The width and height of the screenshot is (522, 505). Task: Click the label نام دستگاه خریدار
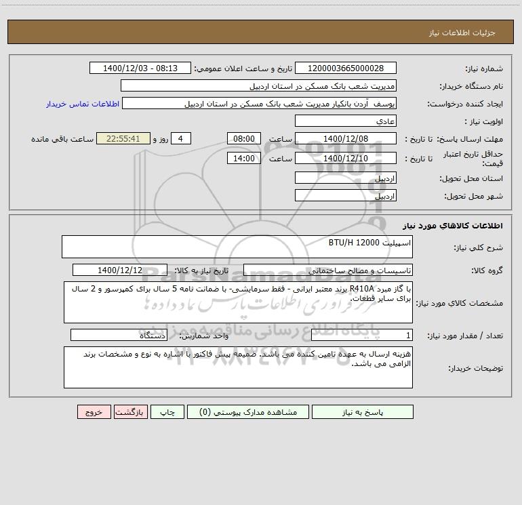click(471, 86)
